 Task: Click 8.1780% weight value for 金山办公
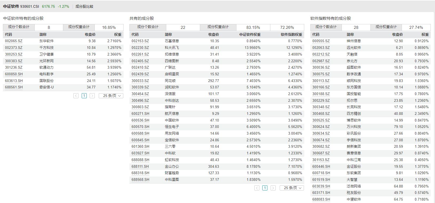click(254, 166)
